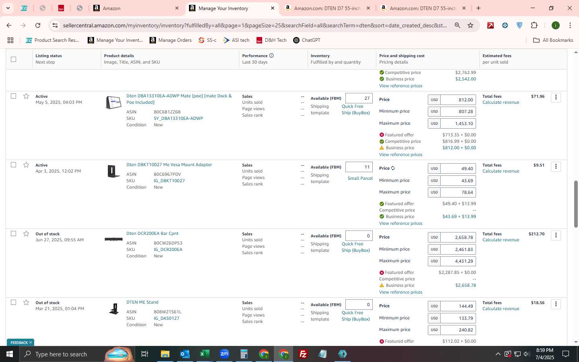Click the DTEN ME Stand product thumbnail
The height and width of the screenshot is (362, 579).
pos(114,309)
